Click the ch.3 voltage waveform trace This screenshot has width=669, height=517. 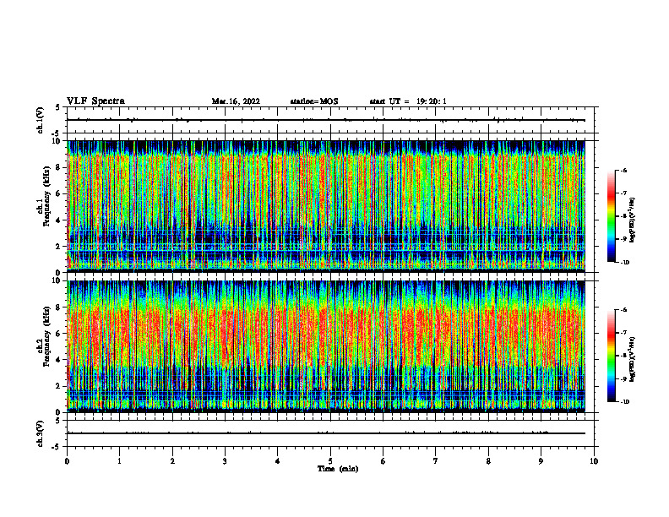pyautogui.click(x=326, y=433)
